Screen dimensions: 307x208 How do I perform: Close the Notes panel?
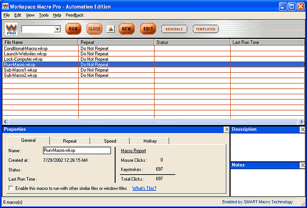pyautogui.click(x=302, y=165)
